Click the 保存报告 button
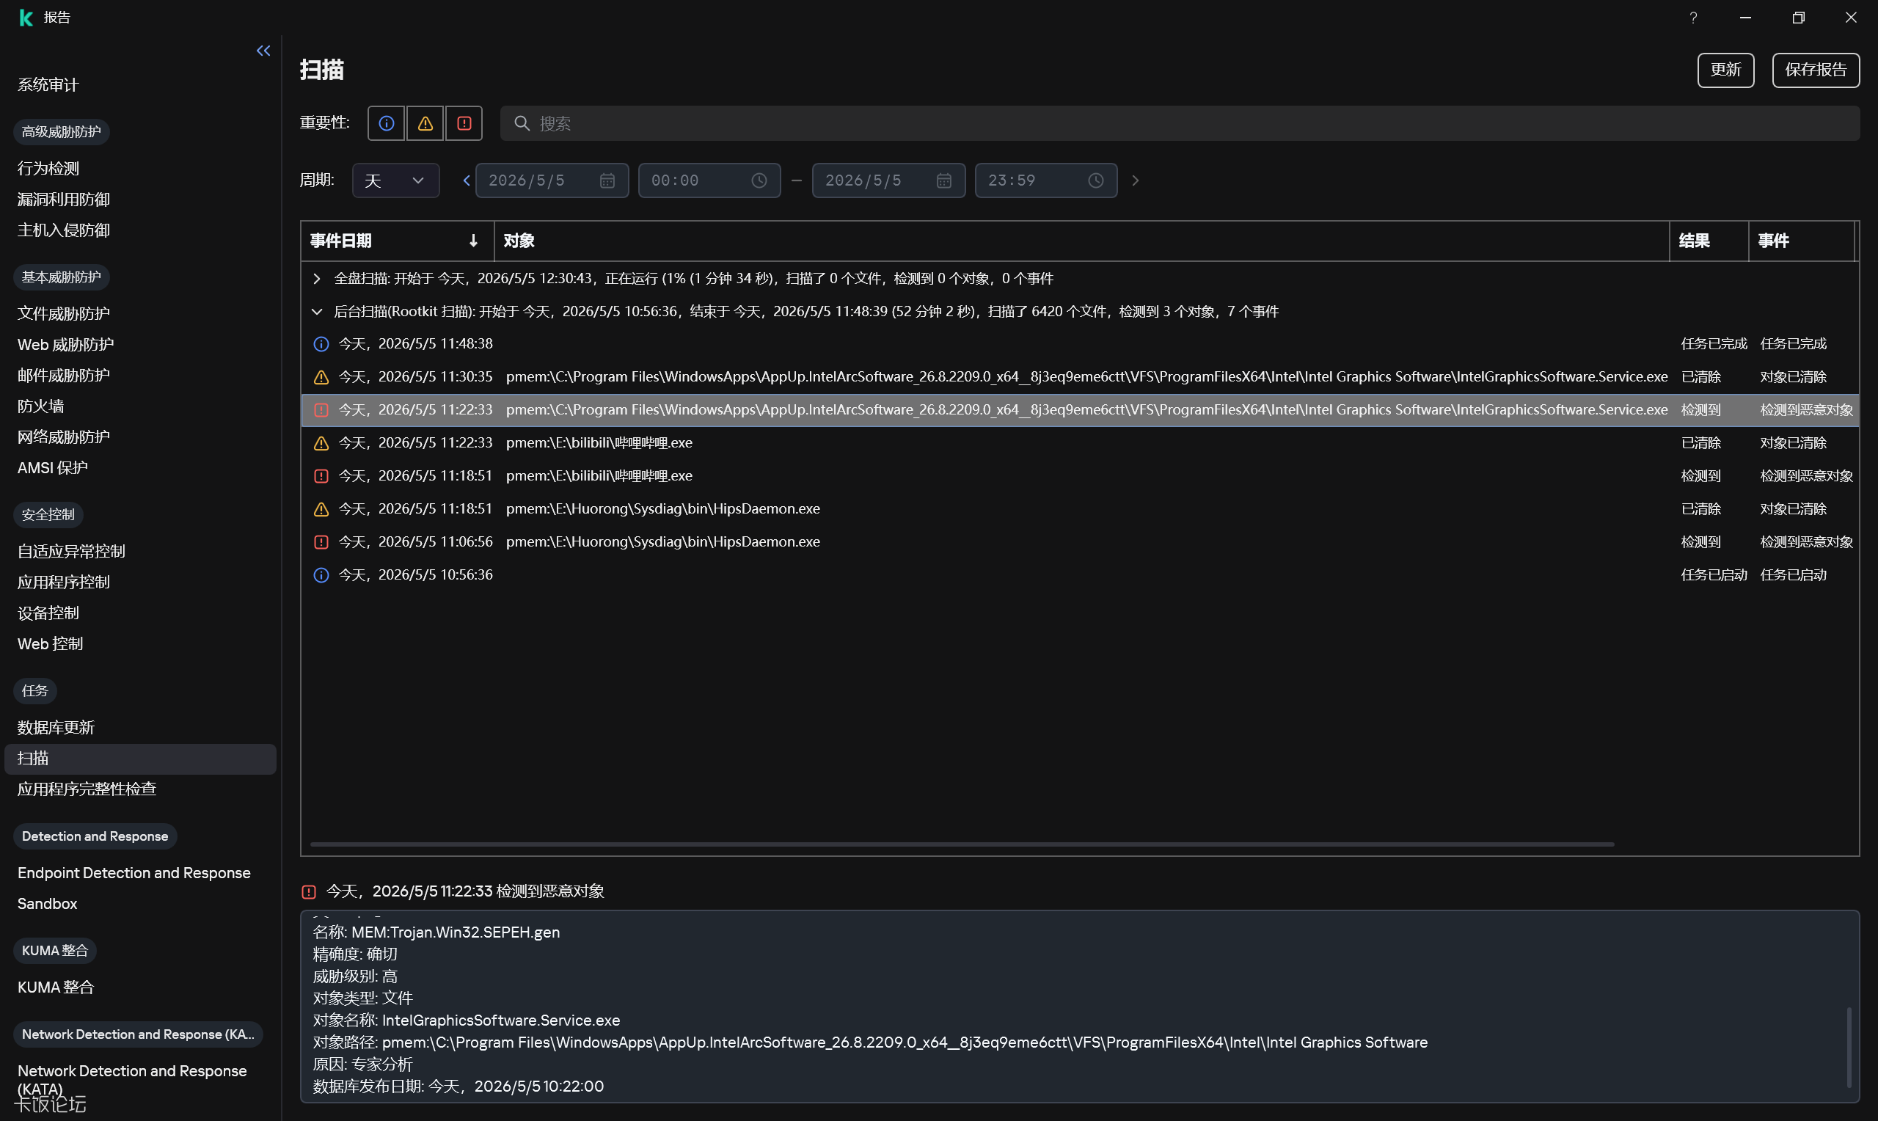The height and width of the screenshot is (1121, 1878). click(1816, 70)
